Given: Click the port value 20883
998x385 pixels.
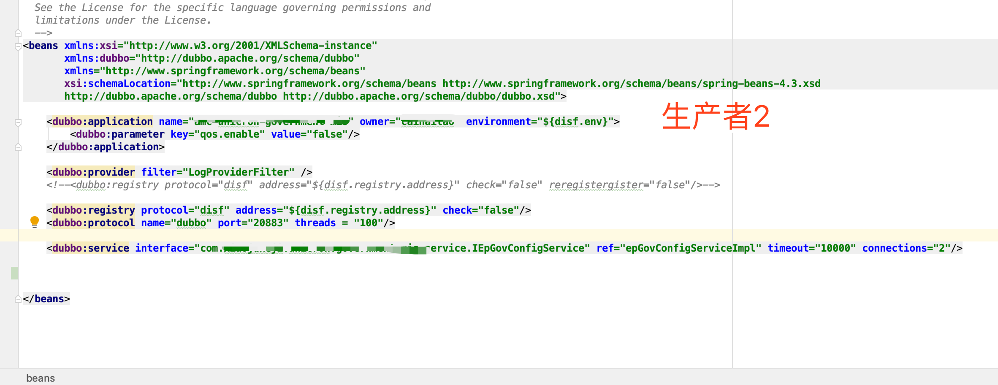Looking at the screenshot, I should (268, 223).
